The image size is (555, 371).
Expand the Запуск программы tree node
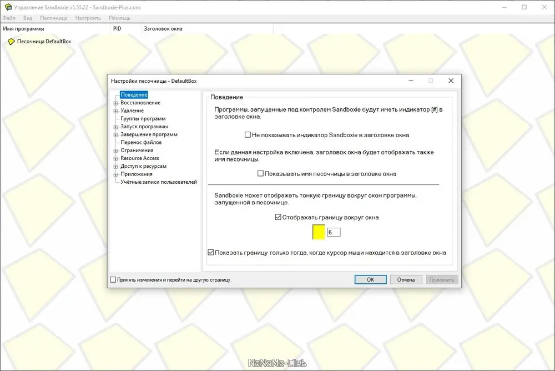click(x=116, y=127)
